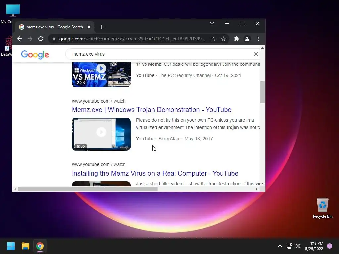Open the volume speaker tray icon

point(297,246)
